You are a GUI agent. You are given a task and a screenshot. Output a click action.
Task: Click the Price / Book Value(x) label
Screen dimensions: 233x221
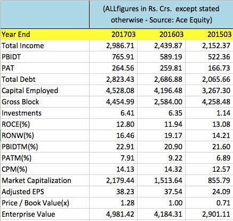35,203
